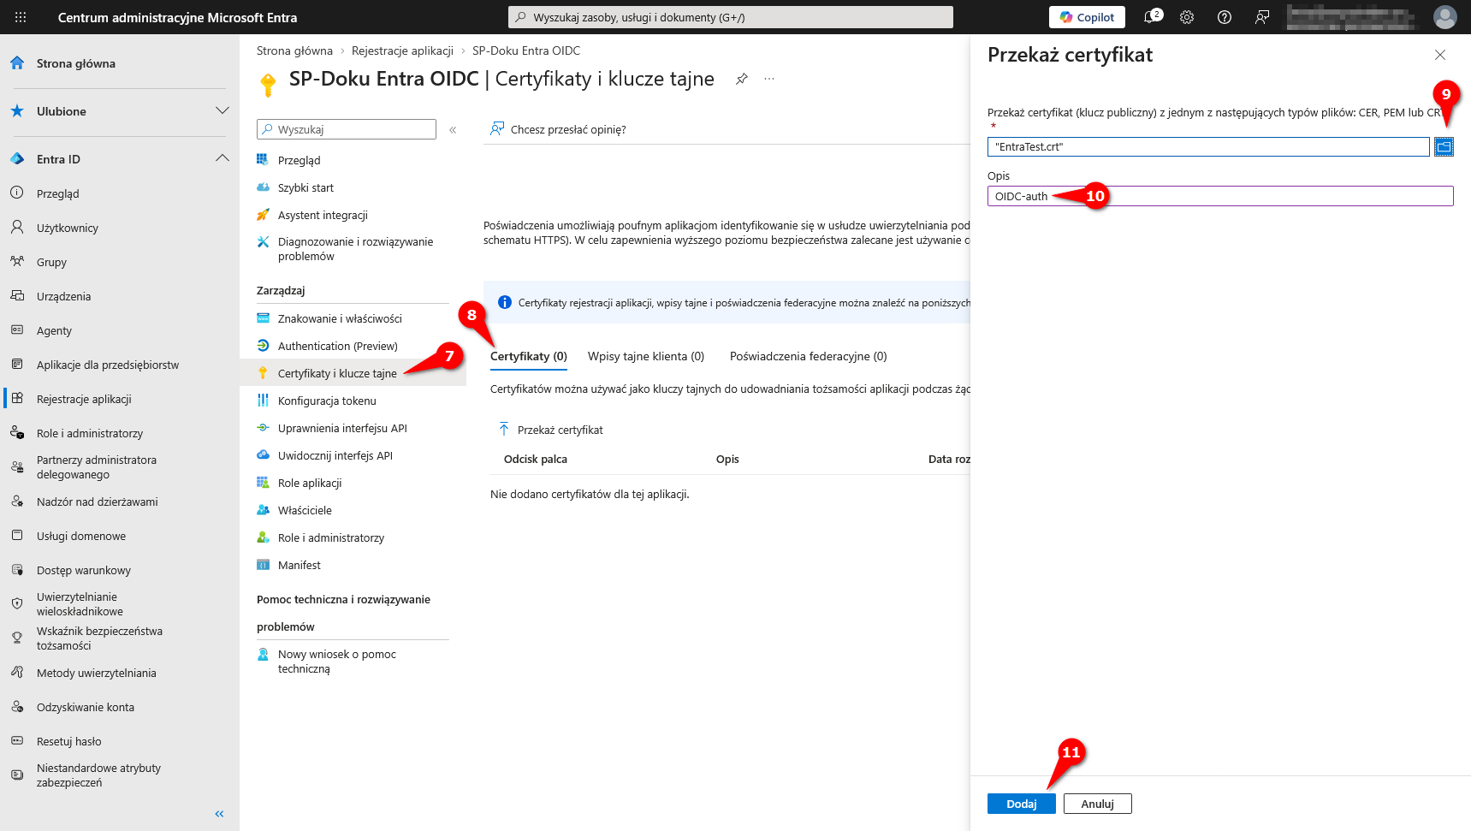Collapse the app menu with double chevron
This screenshot has height=831, width=1471.
[x=453, y=130]
